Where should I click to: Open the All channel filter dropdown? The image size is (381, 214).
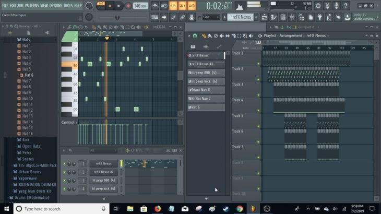[x=103, y=151]
